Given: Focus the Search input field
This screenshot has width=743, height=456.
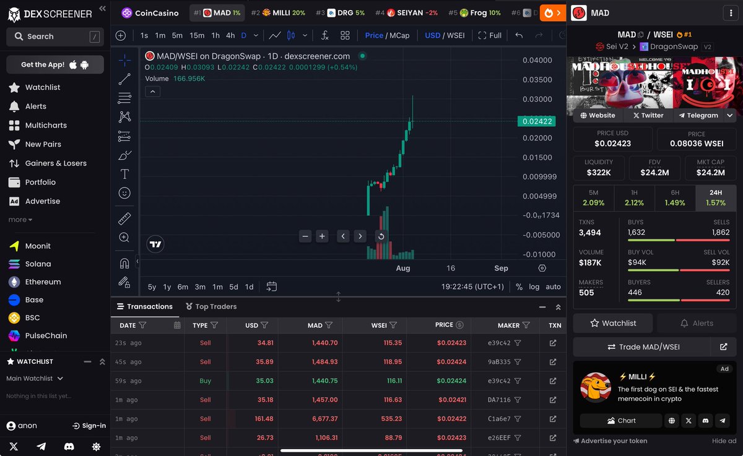Looking at the screenshot, I should [x=55, y=37].
